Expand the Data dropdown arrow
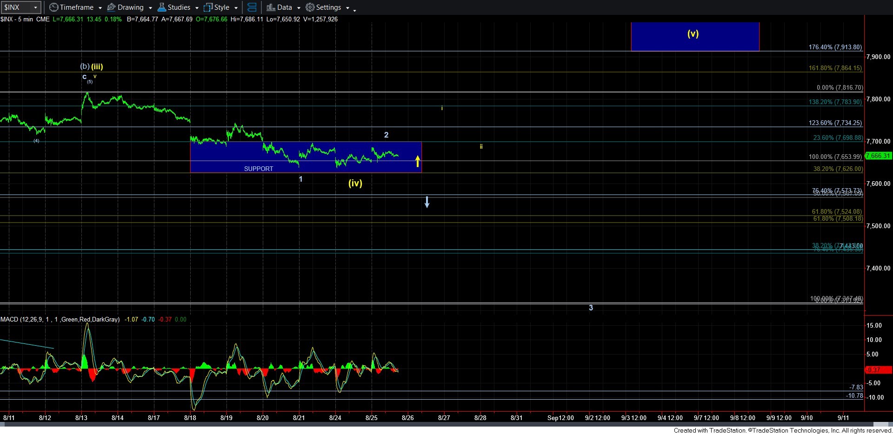 (299, 8)
